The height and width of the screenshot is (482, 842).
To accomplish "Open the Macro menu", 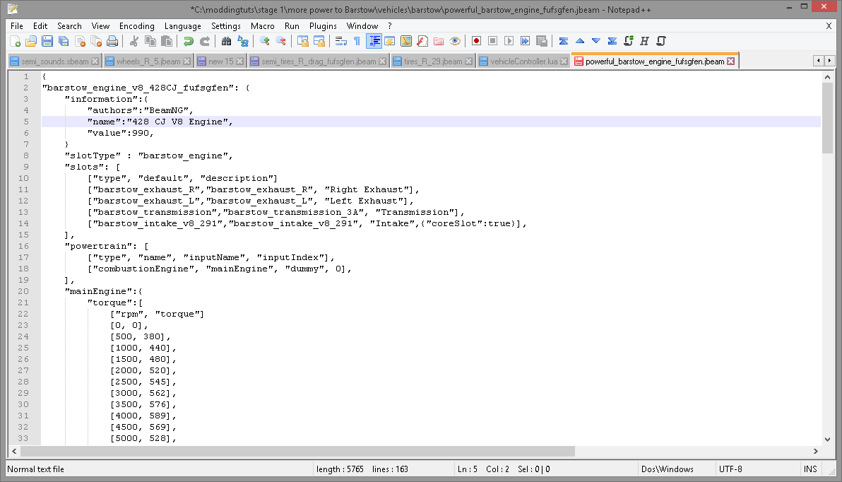I will (263, 25).
